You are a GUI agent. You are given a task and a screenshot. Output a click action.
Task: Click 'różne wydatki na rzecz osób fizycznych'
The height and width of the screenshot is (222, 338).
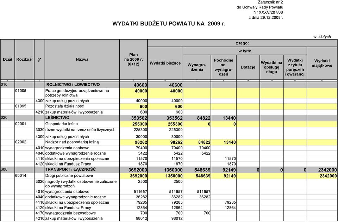point(80,130)
